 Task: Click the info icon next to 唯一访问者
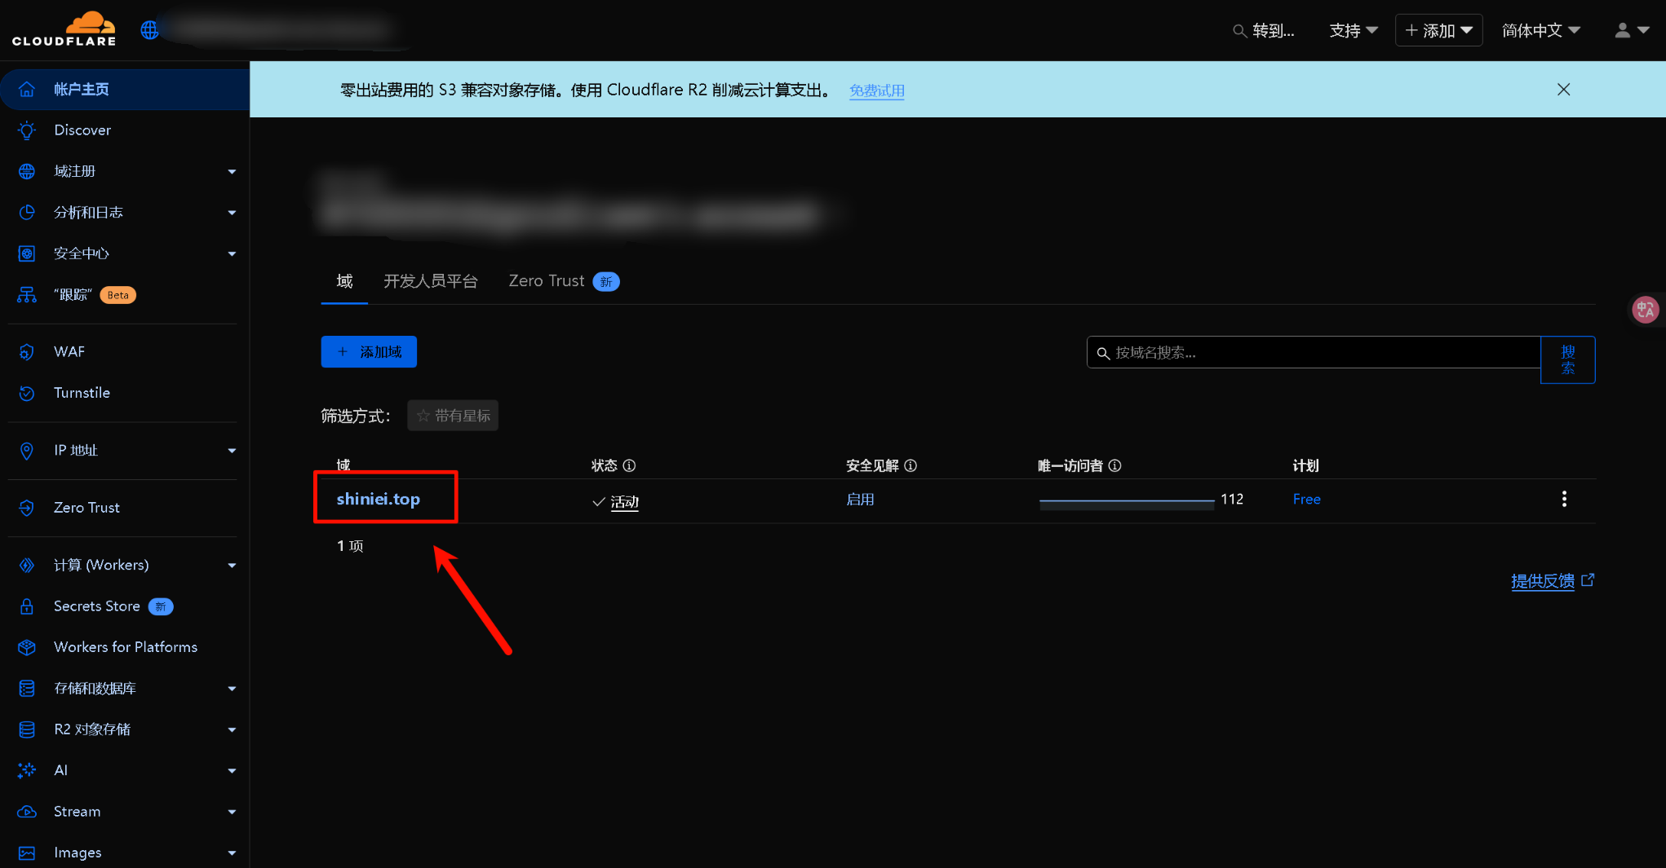tap(1114, 465)
